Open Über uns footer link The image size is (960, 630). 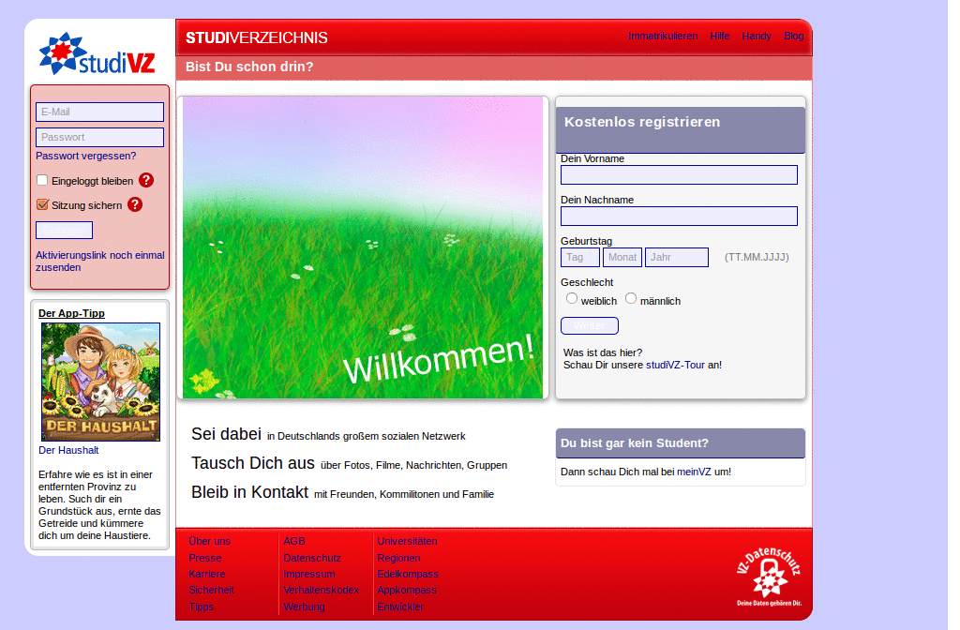pyautogui.click(x=209, y=541)
